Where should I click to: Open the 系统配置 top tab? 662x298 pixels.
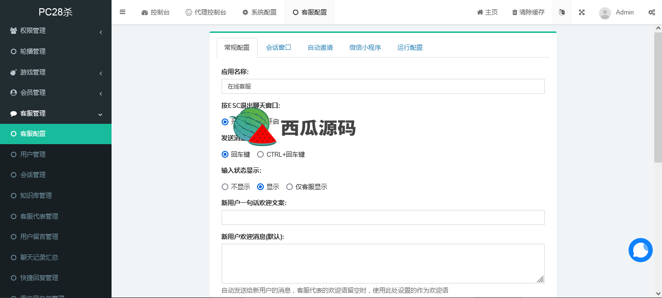tap(259, 12)
